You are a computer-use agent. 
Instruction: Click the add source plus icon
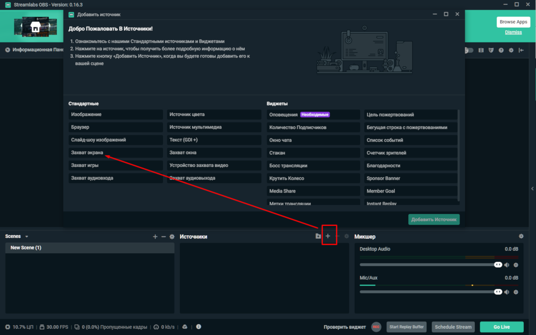click(328, 236)
